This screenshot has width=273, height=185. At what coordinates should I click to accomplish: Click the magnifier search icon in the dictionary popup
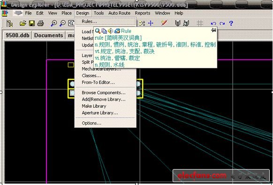[x=98, y=31]
